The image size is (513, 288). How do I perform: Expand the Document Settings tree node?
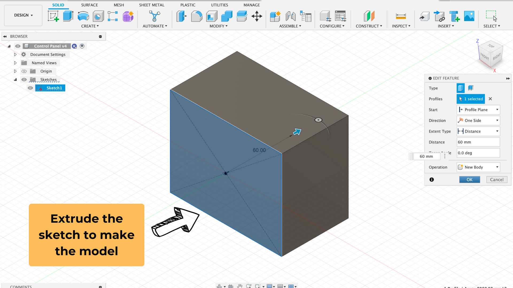(x=15, y=54)
